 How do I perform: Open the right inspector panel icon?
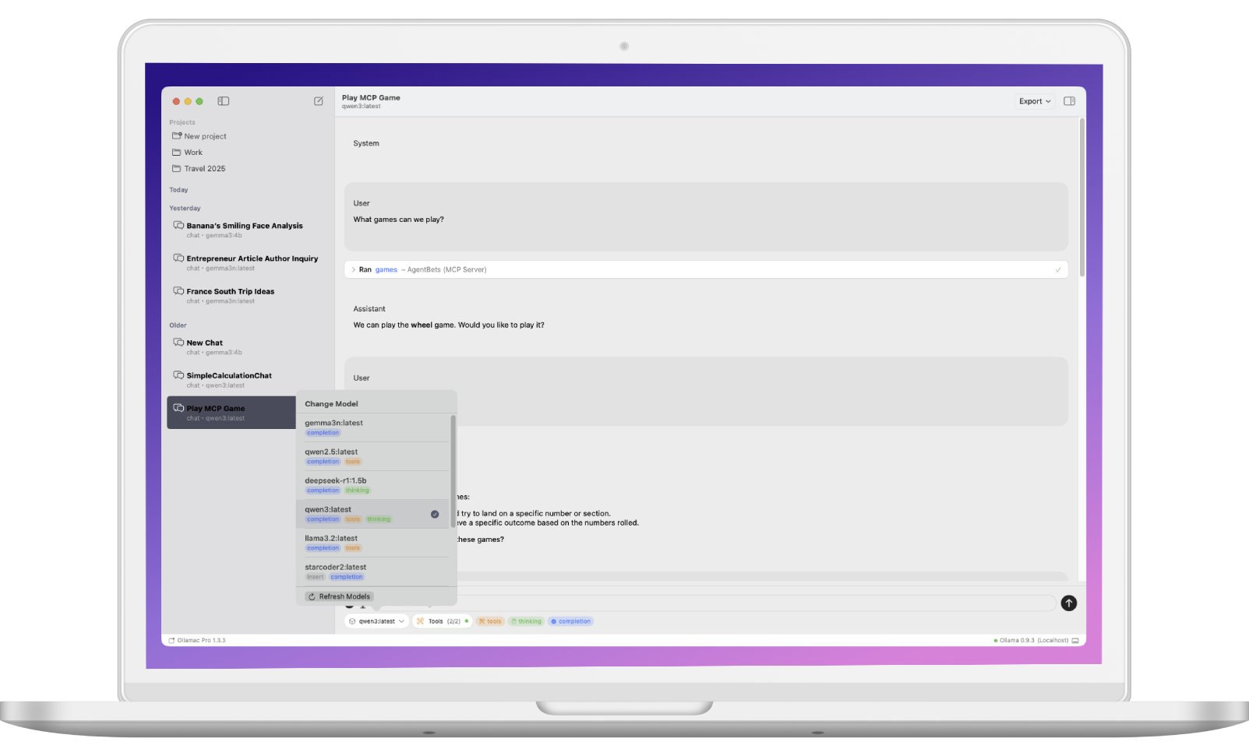(1069, 101)
